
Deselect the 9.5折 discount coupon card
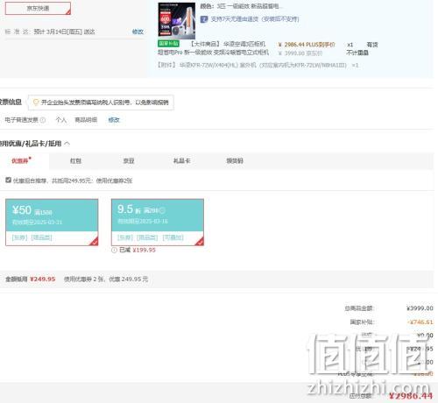pyautogui.click(x=158, y=223)
